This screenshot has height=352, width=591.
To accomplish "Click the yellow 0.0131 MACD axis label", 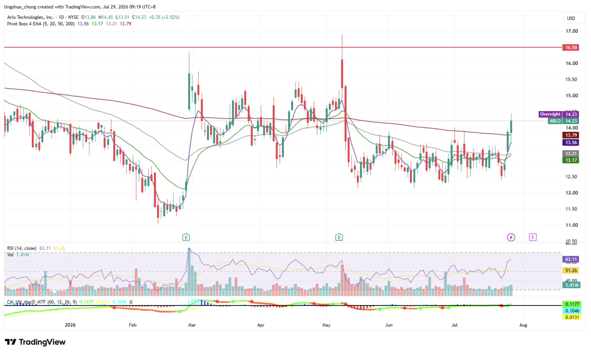I will pos(572,317).
